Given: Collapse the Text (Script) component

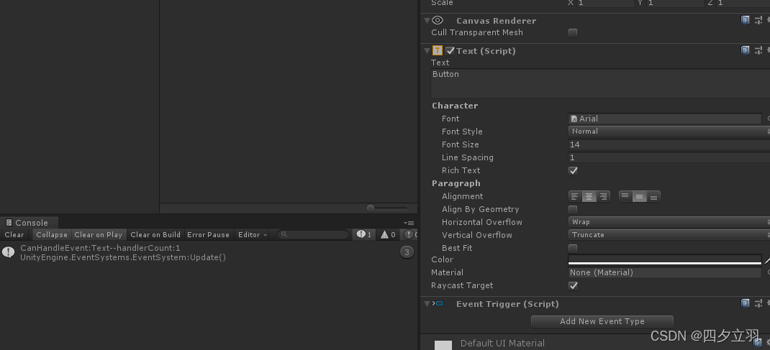Looking at the screenshot, I should click(x=427, y=50).
